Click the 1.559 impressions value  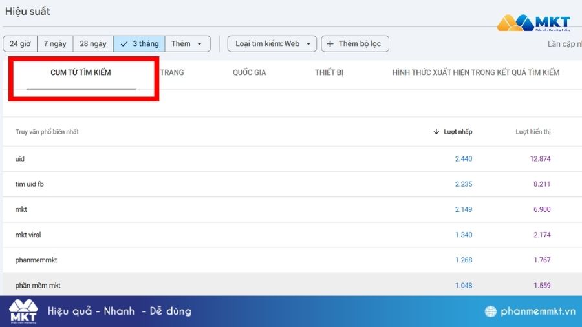542,286
